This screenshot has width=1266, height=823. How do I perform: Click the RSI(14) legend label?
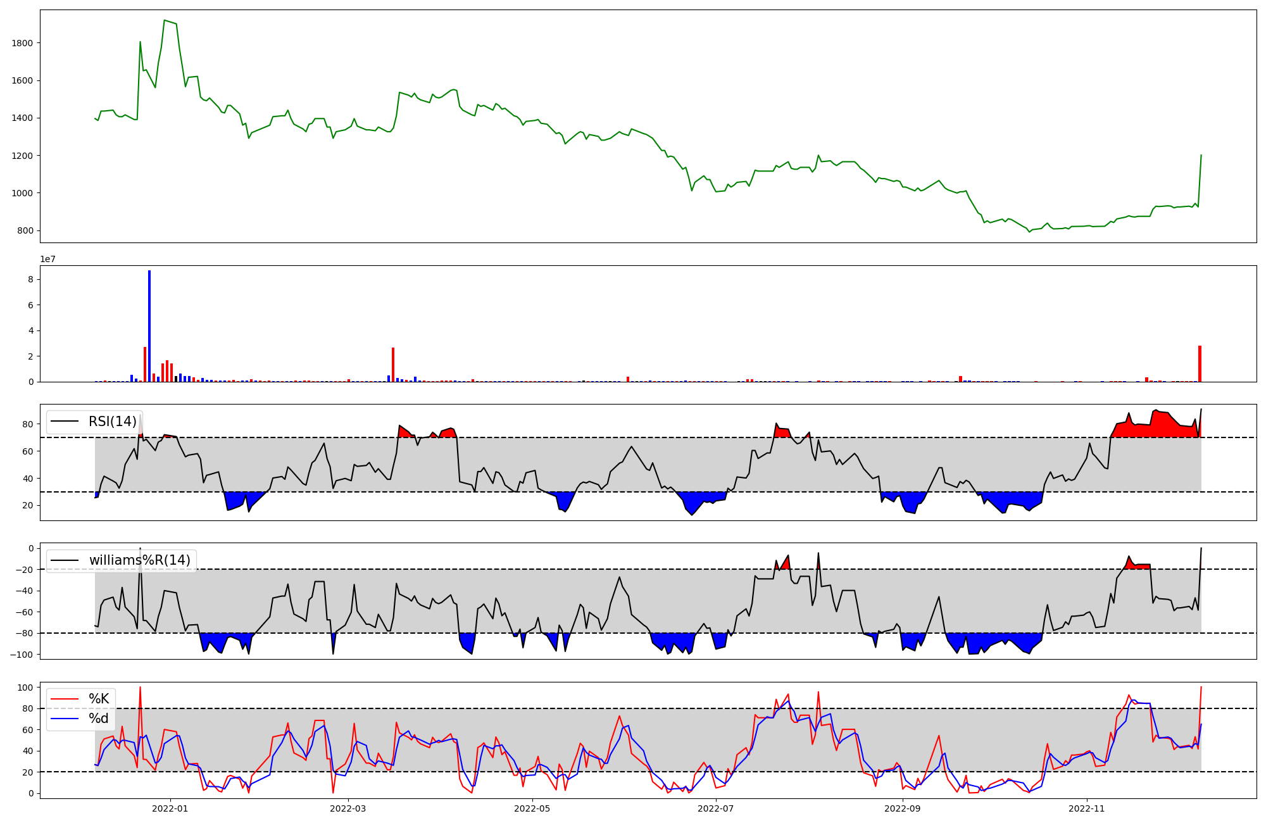point(113,422)
